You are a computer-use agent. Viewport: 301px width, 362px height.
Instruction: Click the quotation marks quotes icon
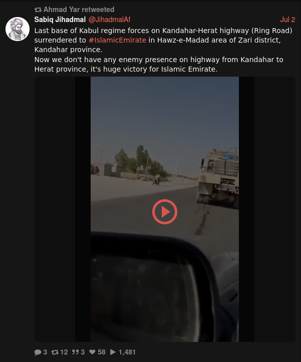[x=75, y=352]
